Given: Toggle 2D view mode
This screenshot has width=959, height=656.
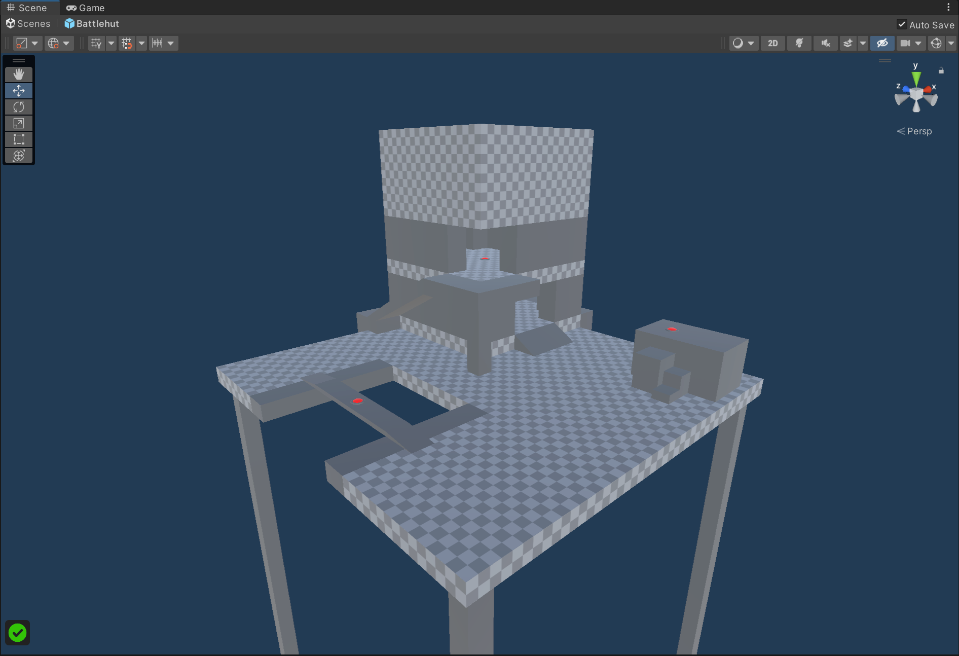Looking at the screenshot, I should click(x=772, y=44).
